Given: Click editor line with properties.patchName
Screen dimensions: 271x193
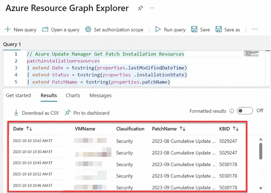Looking at the screenshot, I should click(x=99, y=82).
